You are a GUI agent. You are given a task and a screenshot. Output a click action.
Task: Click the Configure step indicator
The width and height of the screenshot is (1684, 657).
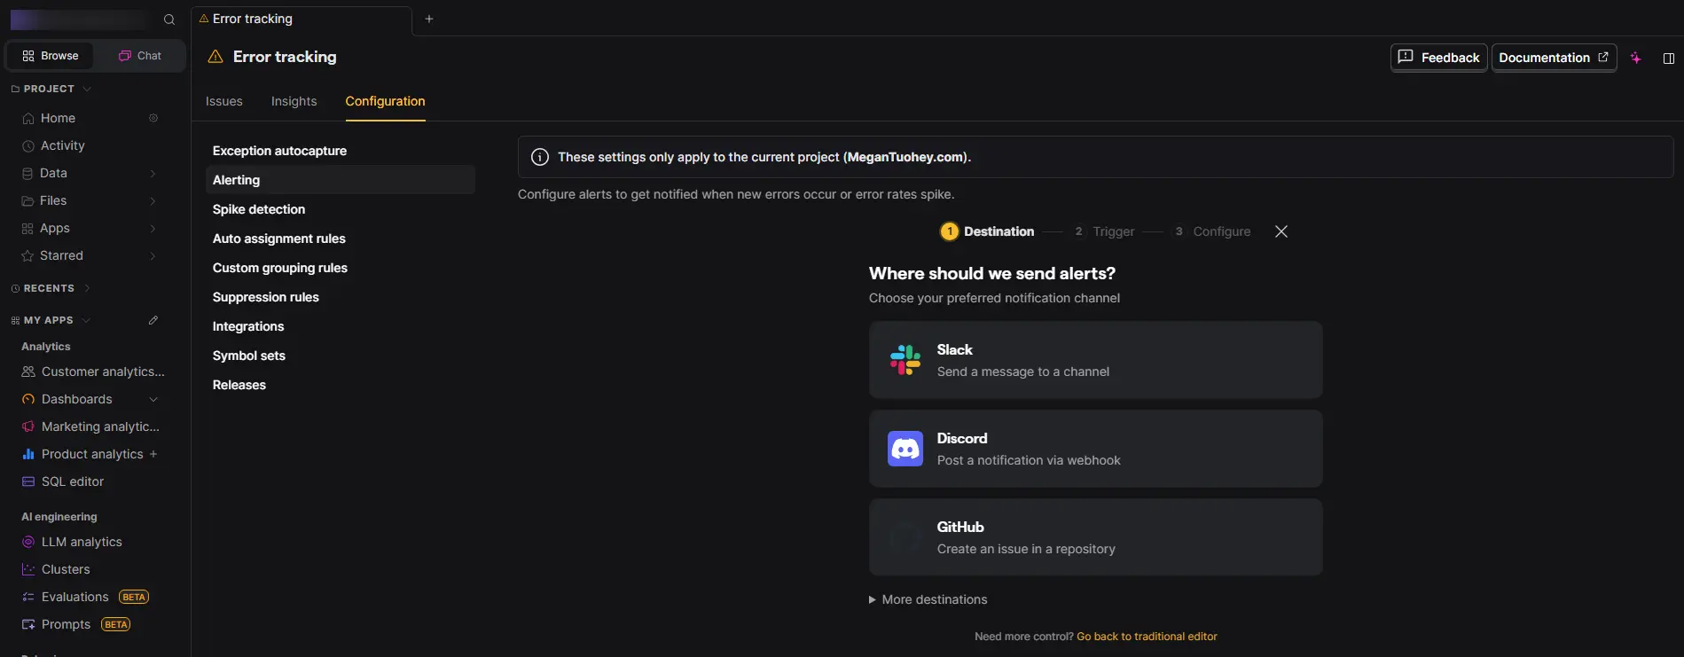point(1211,231)
